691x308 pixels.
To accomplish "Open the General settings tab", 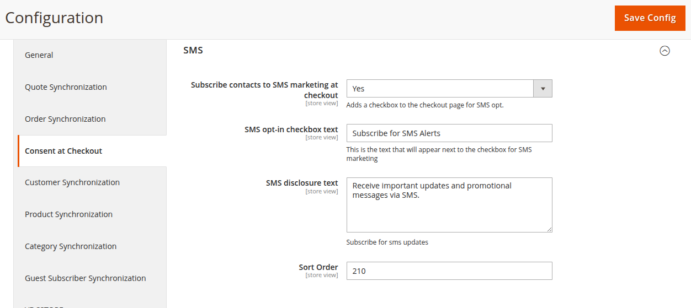I will coord(39,55).
